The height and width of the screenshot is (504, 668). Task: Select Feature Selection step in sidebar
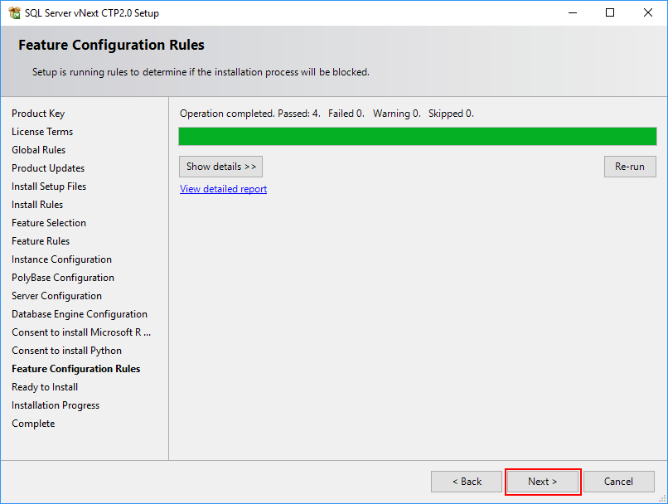point(48,222)
